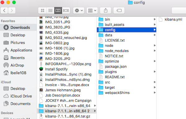Open Desktop under Favorites
Viewport: 186px width, 119px height.
[18, 35]
